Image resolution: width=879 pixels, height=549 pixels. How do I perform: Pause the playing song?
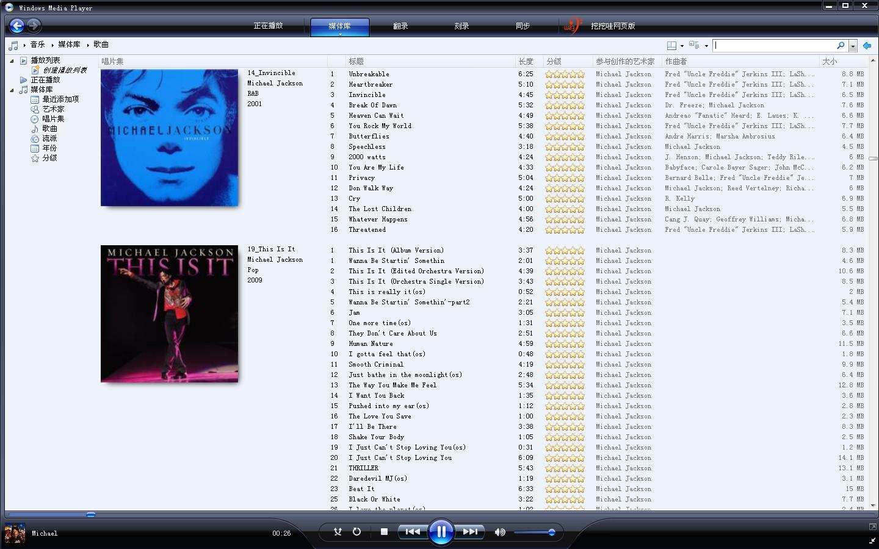click(441, 532)
